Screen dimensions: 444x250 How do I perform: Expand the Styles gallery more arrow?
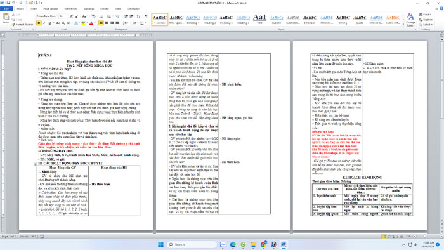403,25
